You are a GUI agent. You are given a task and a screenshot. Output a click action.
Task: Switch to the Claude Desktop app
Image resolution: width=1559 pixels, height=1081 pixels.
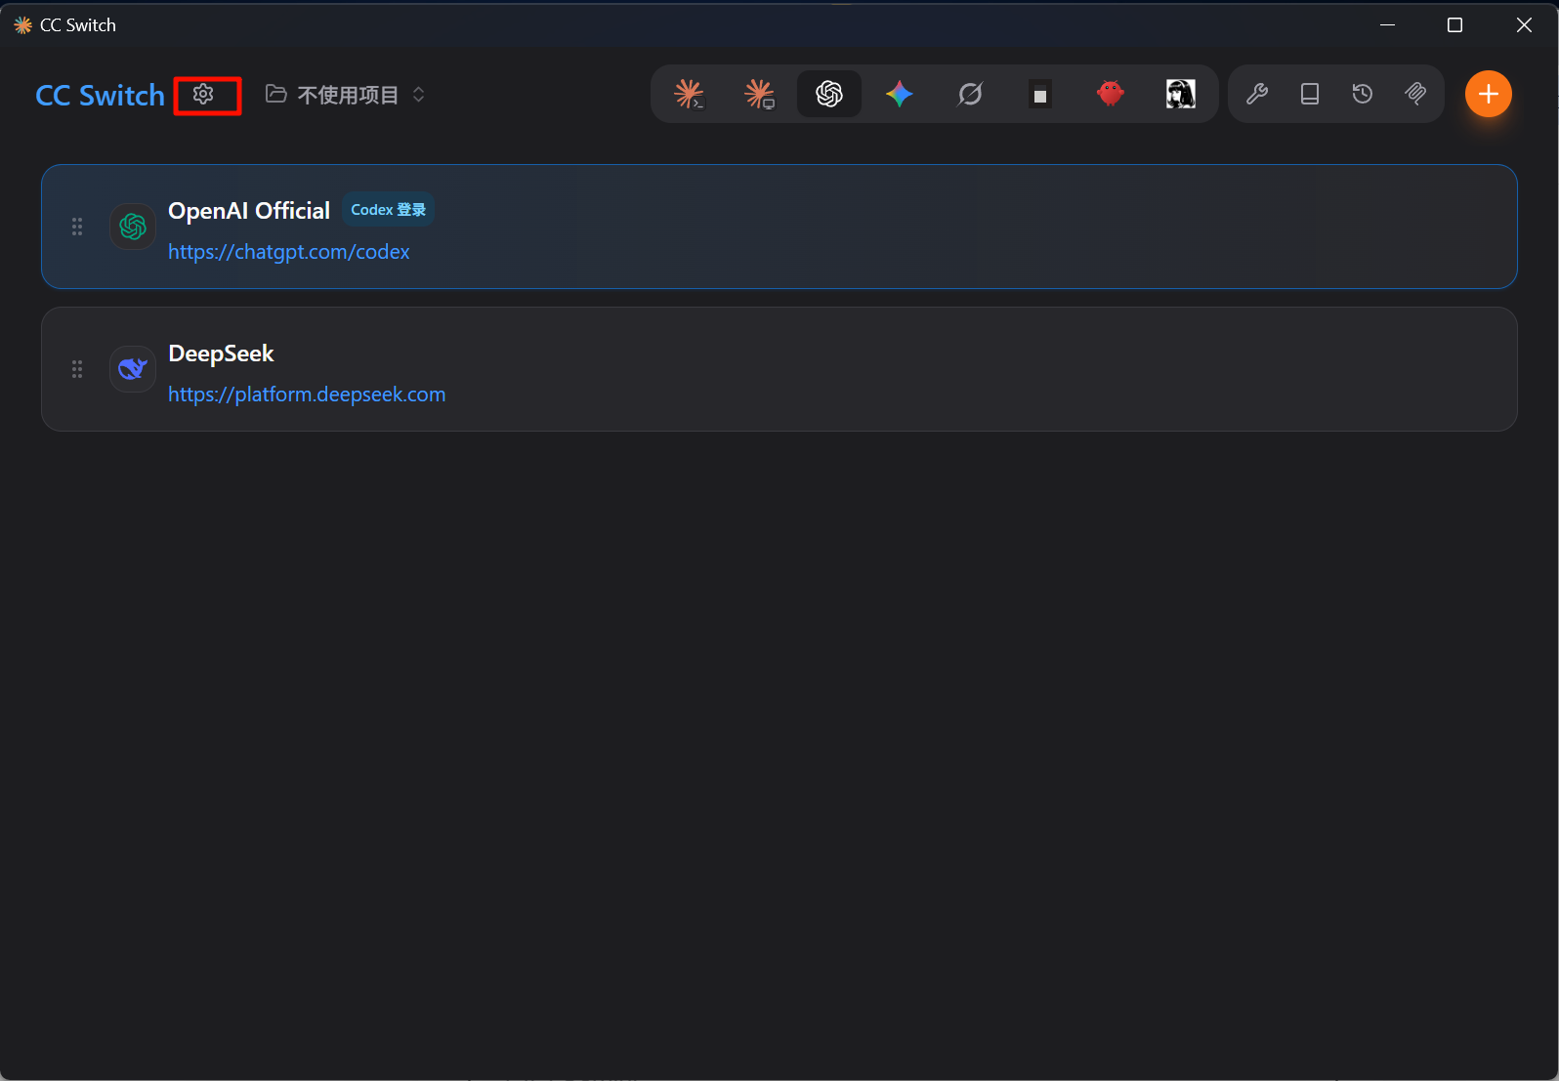click(759, 94)
